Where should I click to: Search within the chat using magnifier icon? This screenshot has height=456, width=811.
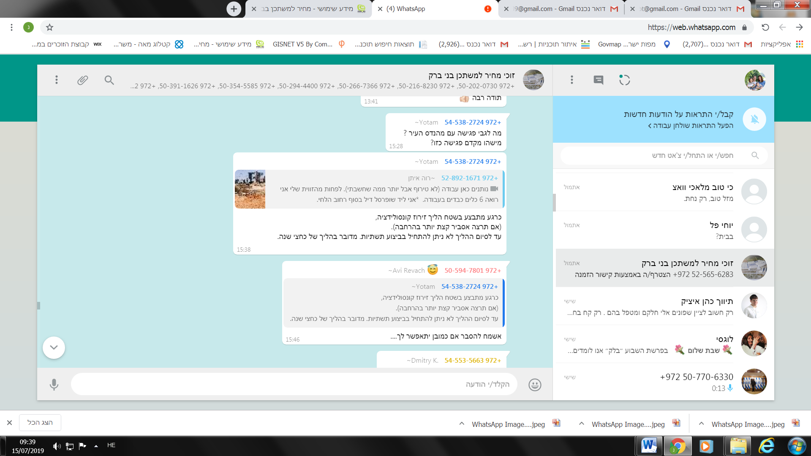tap(109, 80)
